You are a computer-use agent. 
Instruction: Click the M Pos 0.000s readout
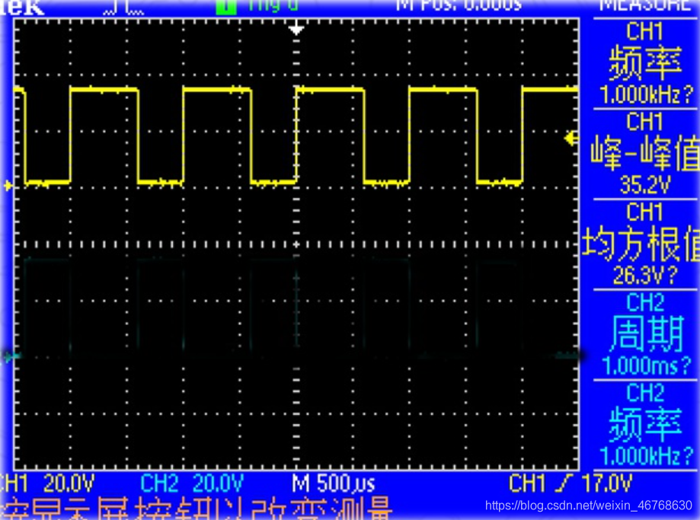point(459,5)
